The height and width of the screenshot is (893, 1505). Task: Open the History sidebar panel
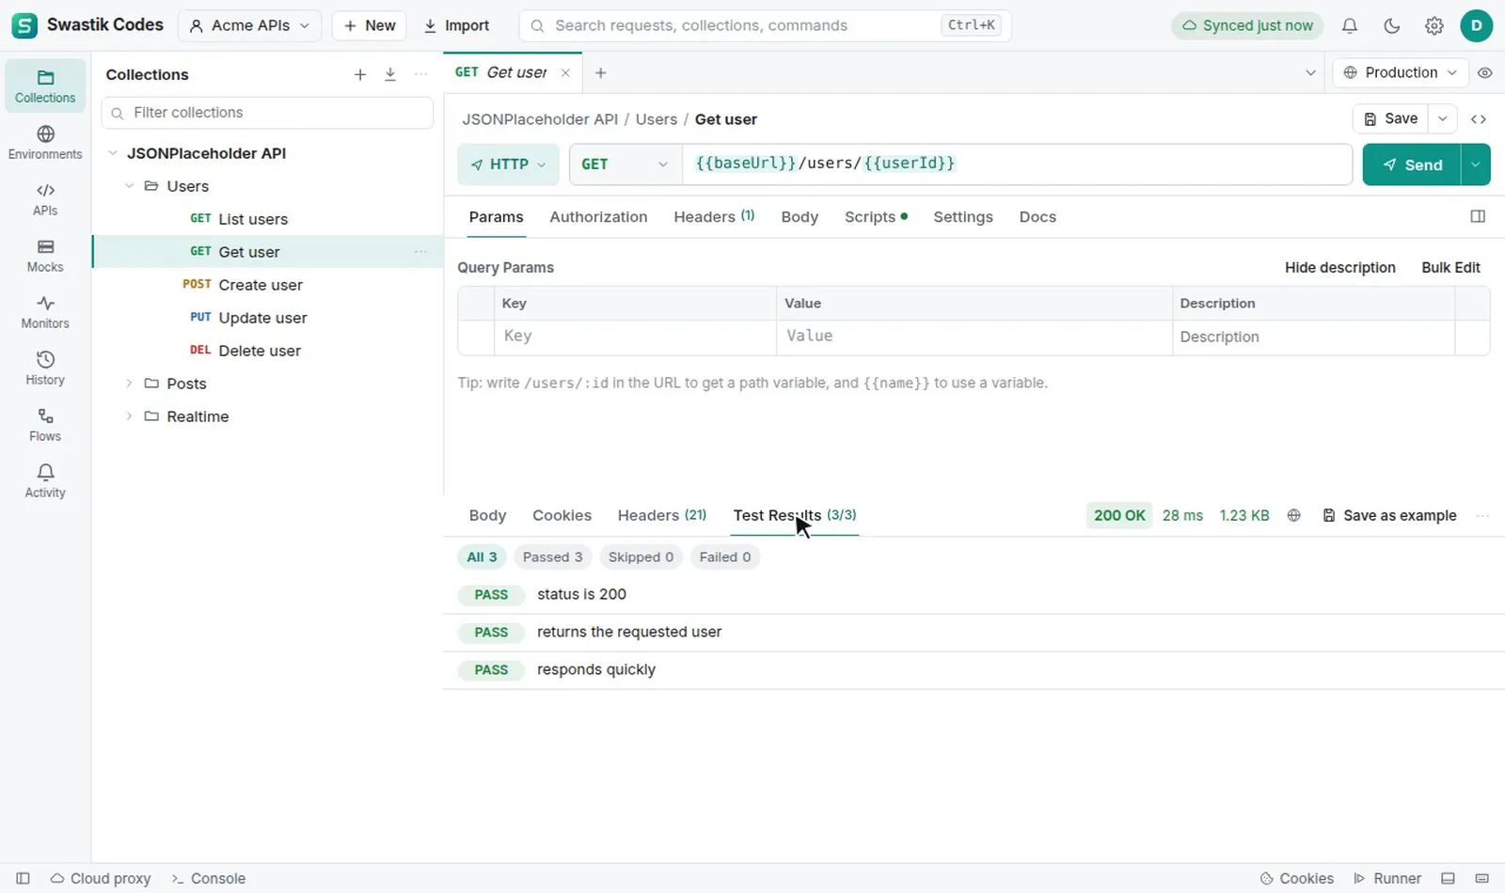click(45, 368)
